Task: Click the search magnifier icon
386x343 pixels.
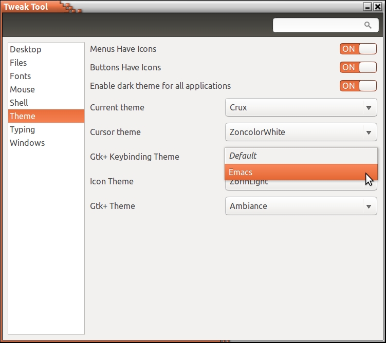Action: pos(367,25)
